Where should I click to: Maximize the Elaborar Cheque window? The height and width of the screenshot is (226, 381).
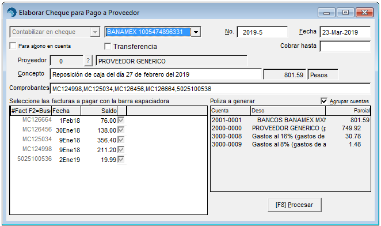[345, 13]
